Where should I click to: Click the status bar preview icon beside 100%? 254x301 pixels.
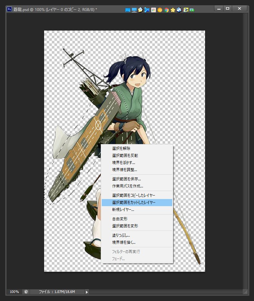(26, 292)
